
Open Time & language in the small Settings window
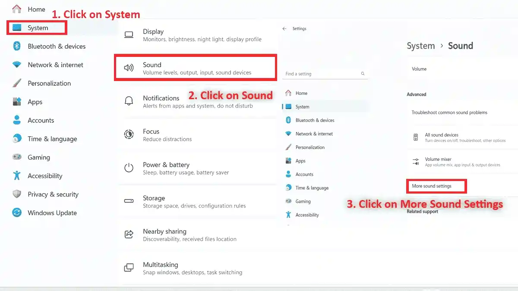pos(312,188)
